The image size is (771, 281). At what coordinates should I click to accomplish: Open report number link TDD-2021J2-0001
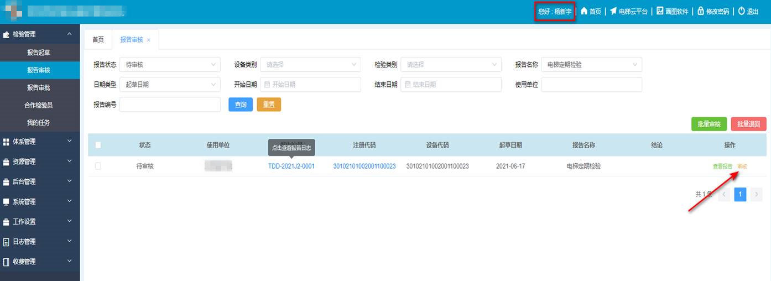coord(291,166)
